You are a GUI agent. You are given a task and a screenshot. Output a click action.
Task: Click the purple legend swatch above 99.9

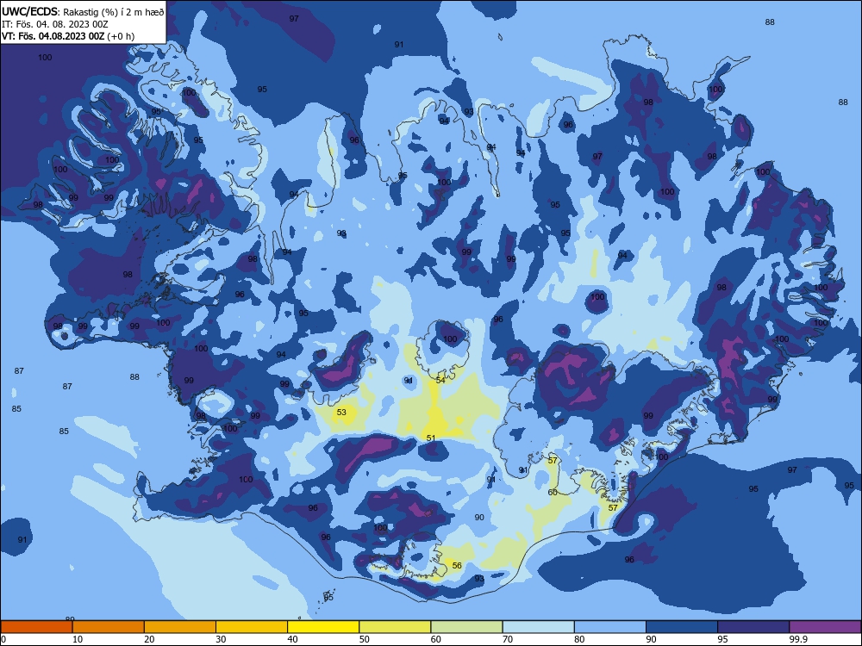click(825, 627)
